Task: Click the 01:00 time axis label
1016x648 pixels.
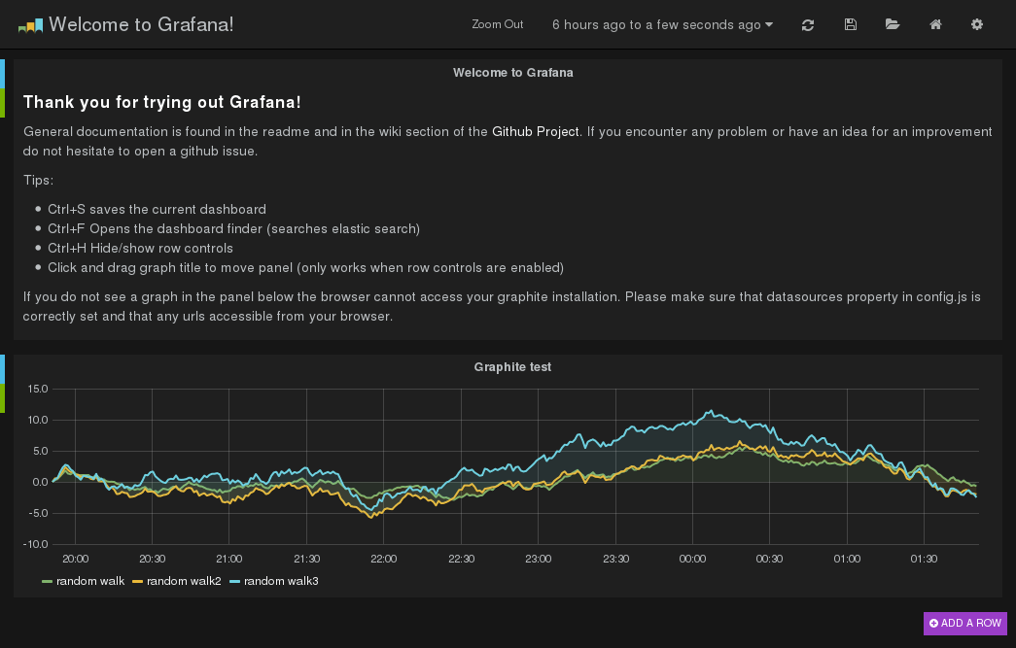Action: [847, 559]
